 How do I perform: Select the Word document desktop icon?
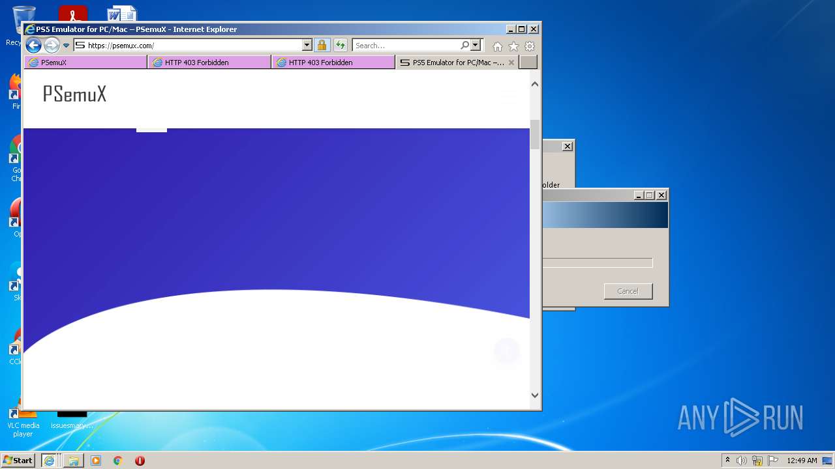point(122,13)
